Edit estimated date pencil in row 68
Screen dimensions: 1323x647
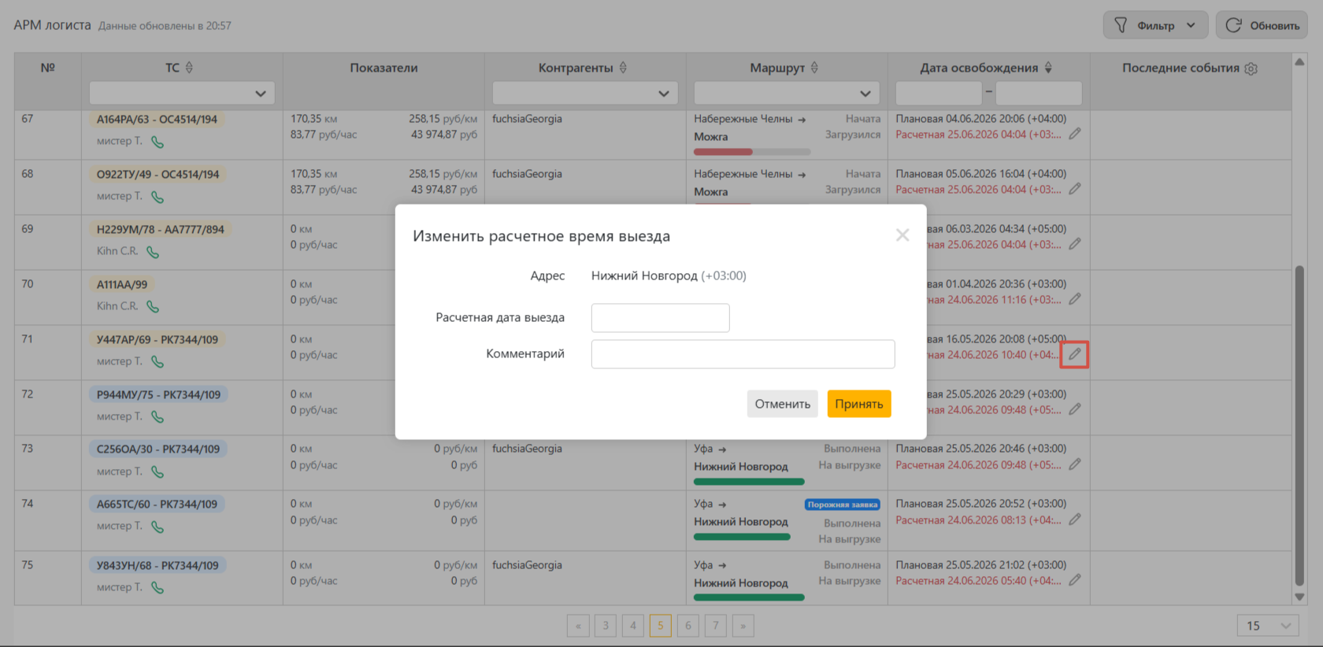[1074, 189]
